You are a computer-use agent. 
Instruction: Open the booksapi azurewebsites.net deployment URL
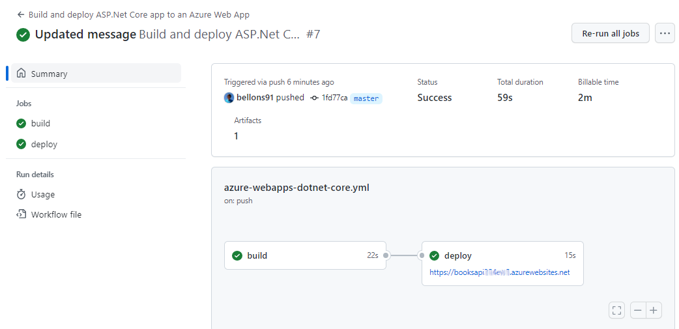coord(500,272)
